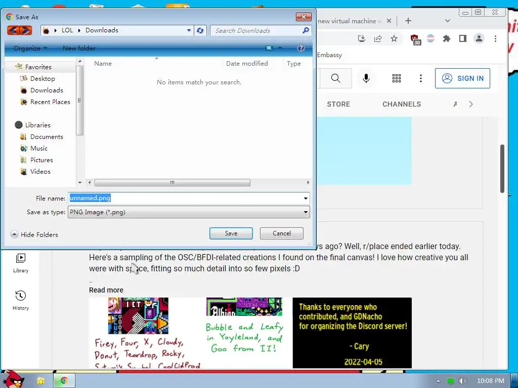518x388 pixels.
Task: Click the file list horizontal scrollbar
Action: coord(172,182)
